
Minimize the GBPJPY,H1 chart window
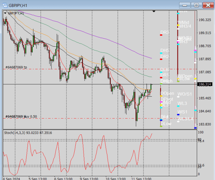pyautogui.click(x=185, y=5)
